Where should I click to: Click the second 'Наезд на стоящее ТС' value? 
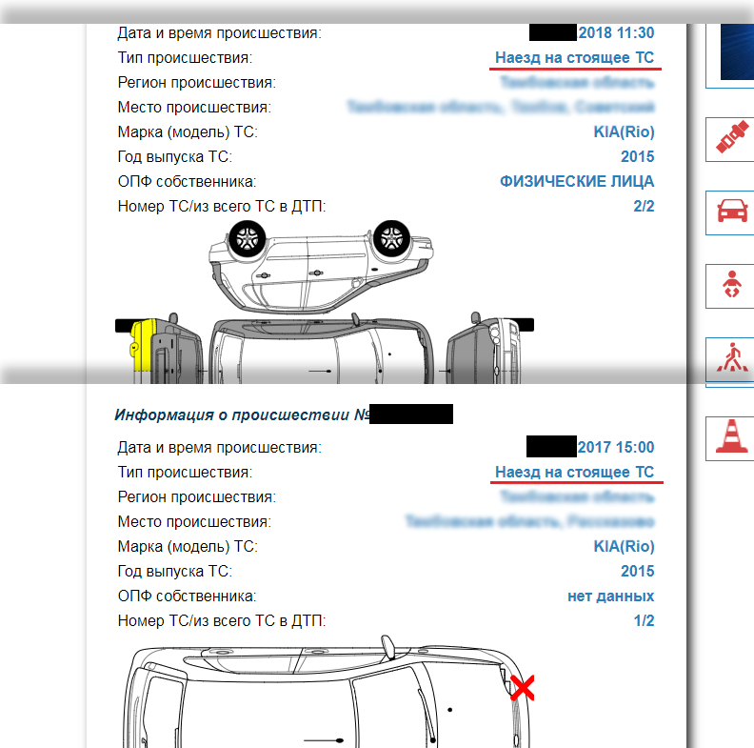(575, 473)
